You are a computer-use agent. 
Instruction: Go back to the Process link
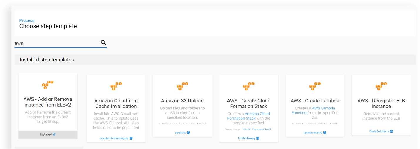(27, 20)
